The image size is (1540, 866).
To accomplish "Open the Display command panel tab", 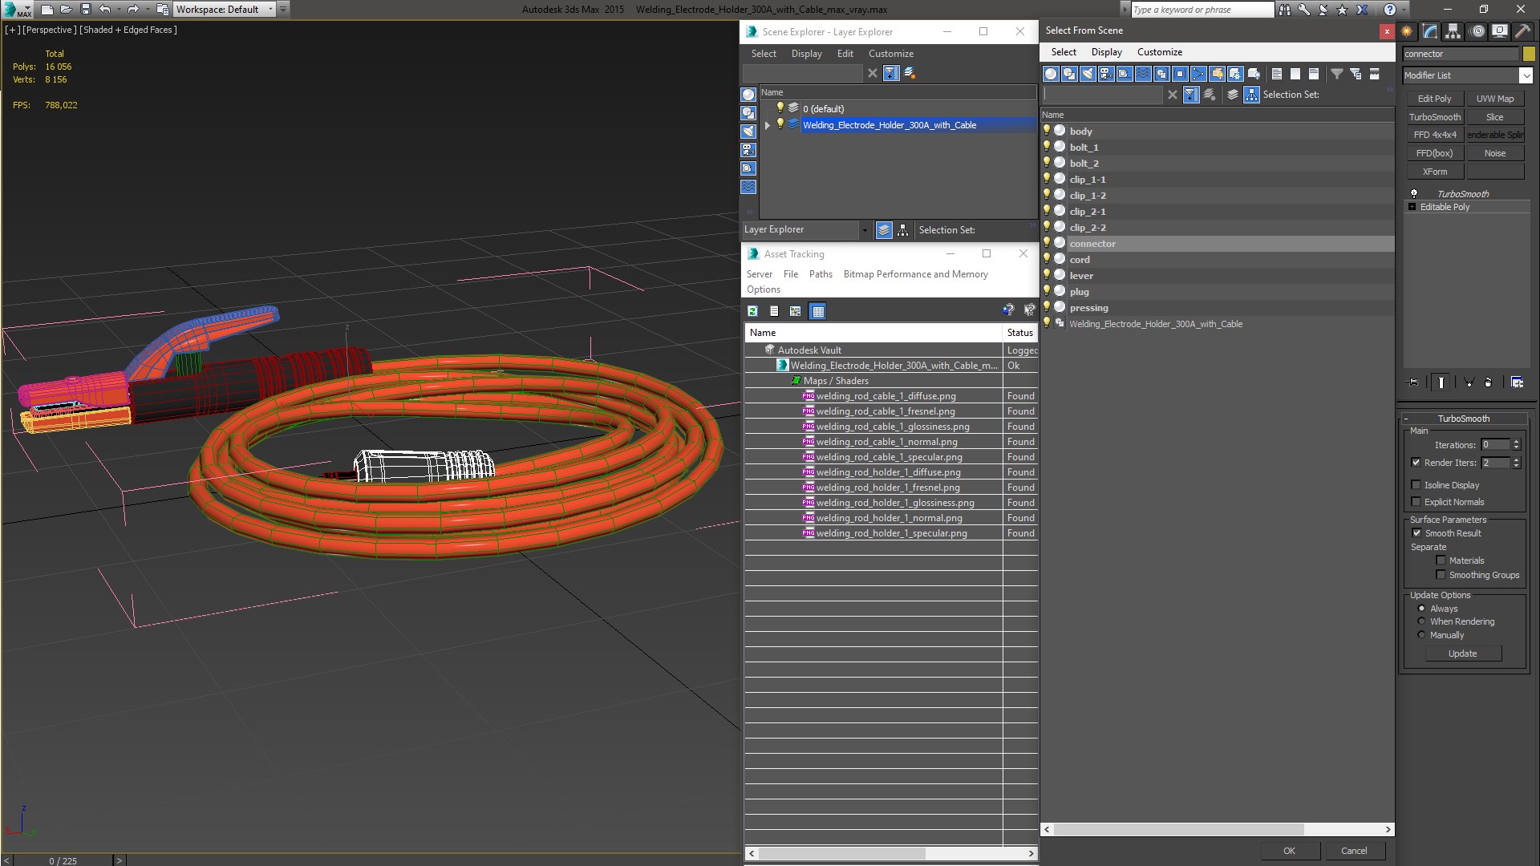I will 1499,31.
